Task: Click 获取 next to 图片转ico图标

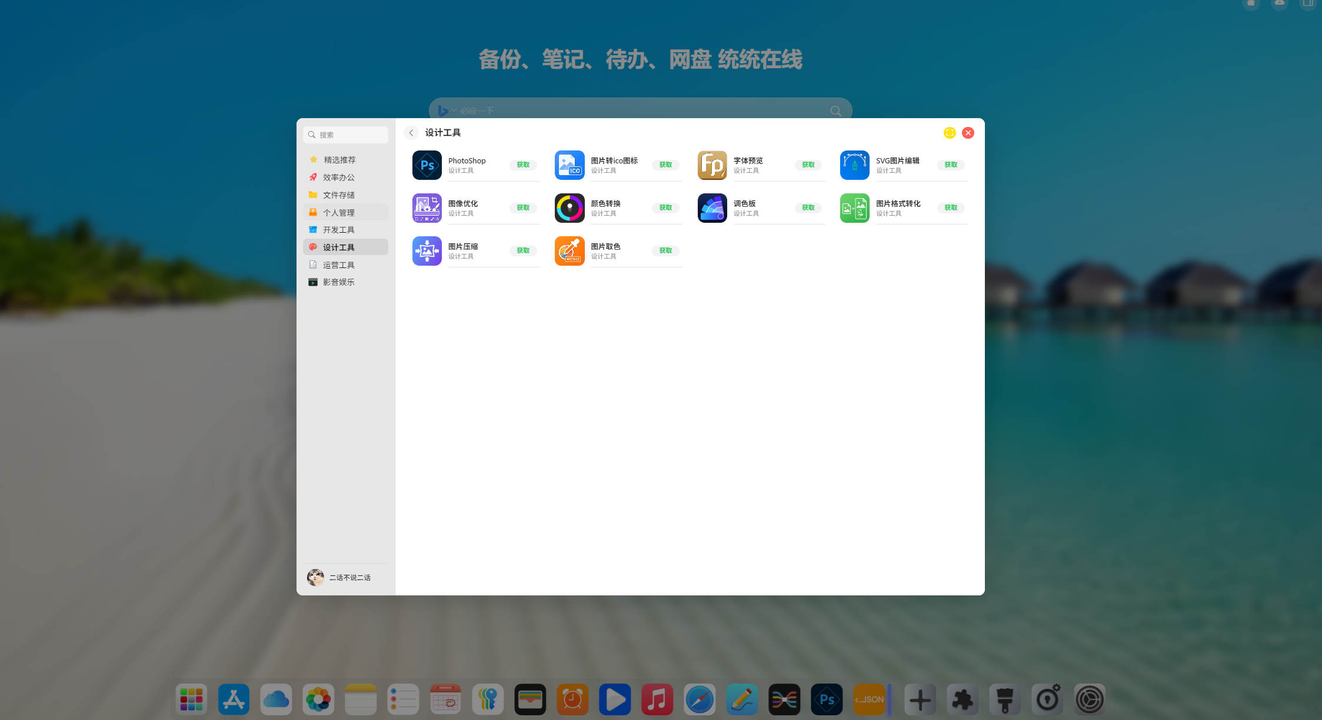Action: 665,165
